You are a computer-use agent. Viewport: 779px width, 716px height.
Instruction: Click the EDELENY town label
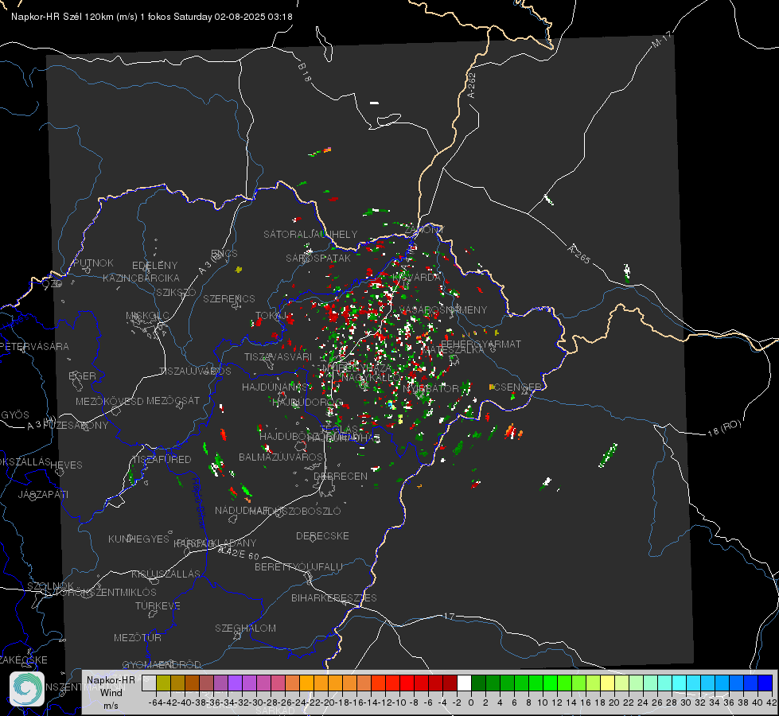154,266
